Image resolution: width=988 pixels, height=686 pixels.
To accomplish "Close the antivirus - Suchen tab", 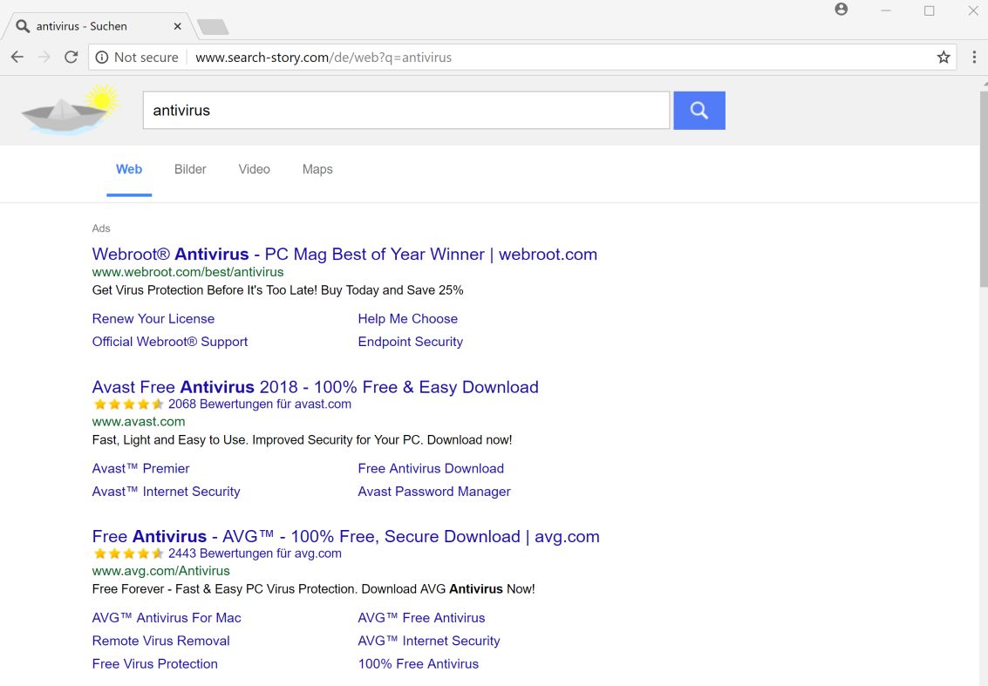I will 178,26.
